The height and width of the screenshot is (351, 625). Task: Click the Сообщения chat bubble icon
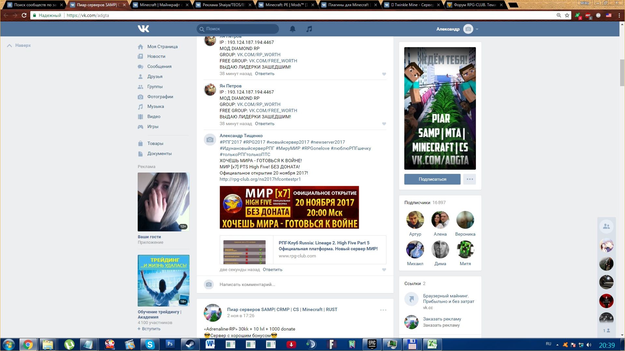tap(140, 66)
